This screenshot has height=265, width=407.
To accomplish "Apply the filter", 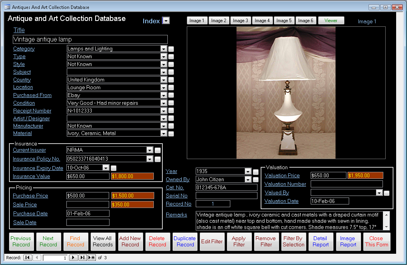I will tap(239, 241).
